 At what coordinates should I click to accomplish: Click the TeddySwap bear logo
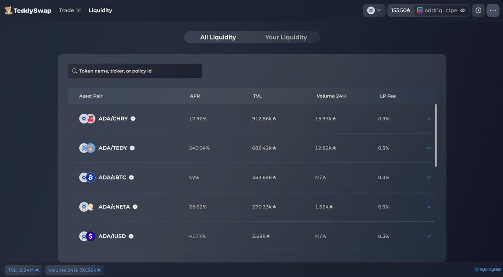coord(8,10)
